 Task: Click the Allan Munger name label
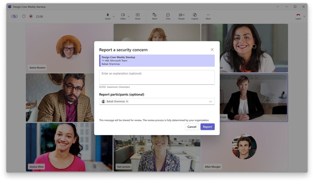coord(213,167)
